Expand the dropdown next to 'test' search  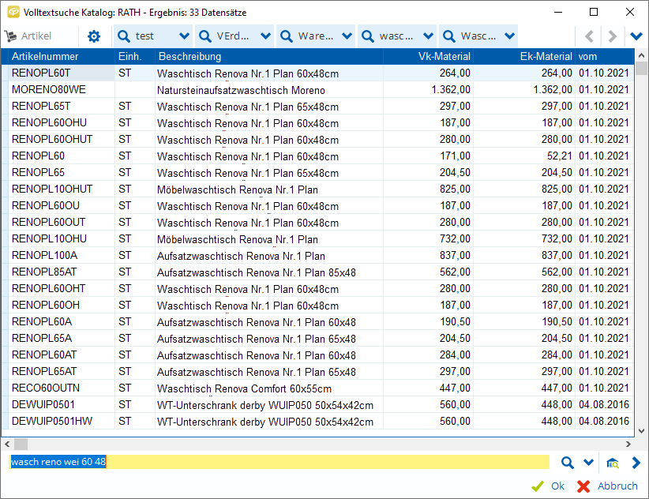point(184,36)
